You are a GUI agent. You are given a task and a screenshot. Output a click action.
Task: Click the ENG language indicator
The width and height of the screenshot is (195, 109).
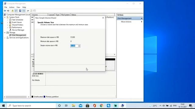click(175, 106)
